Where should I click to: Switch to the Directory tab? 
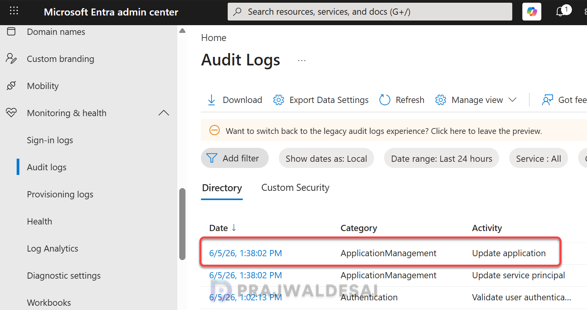(x=222, y=188)
